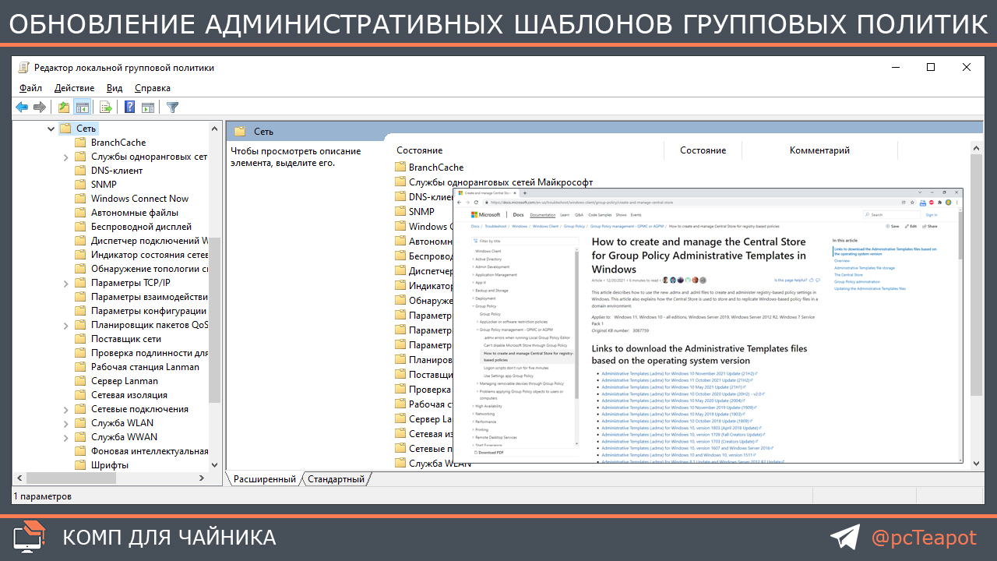This screenshot has width=997, height=561.
Task: Expand the Параметры TCP/IP tree node
Action: click(x=66, y=283)
